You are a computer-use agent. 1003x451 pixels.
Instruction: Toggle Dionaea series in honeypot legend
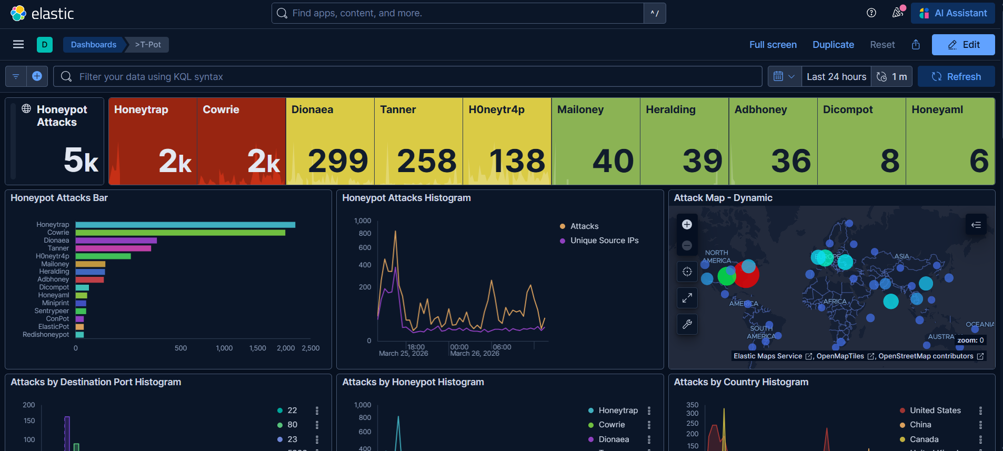pos(614,439)
